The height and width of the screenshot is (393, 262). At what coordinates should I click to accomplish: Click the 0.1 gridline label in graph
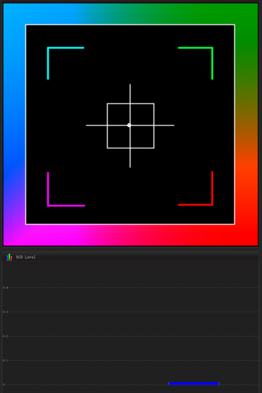5,360
